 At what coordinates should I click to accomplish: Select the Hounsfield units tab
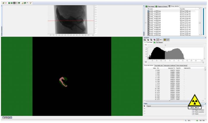pyautogui.click(x=159, y=65)
